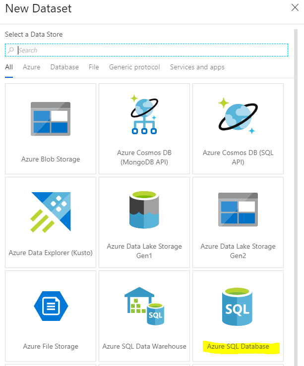Viewport: 304px width, 366px height.
Task: Select the Azure Data Explorer (Kusto) icon
Action: pos(51,212)
